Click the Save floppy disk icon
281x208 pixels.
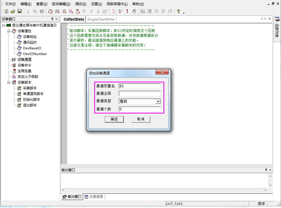pos(20,11)
